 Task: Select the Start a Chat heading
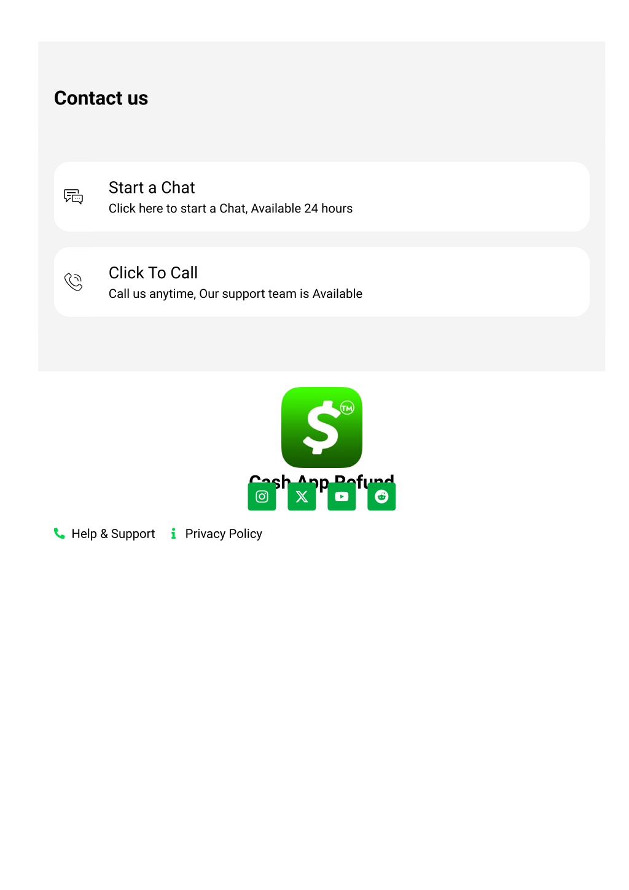coord(152,187)
